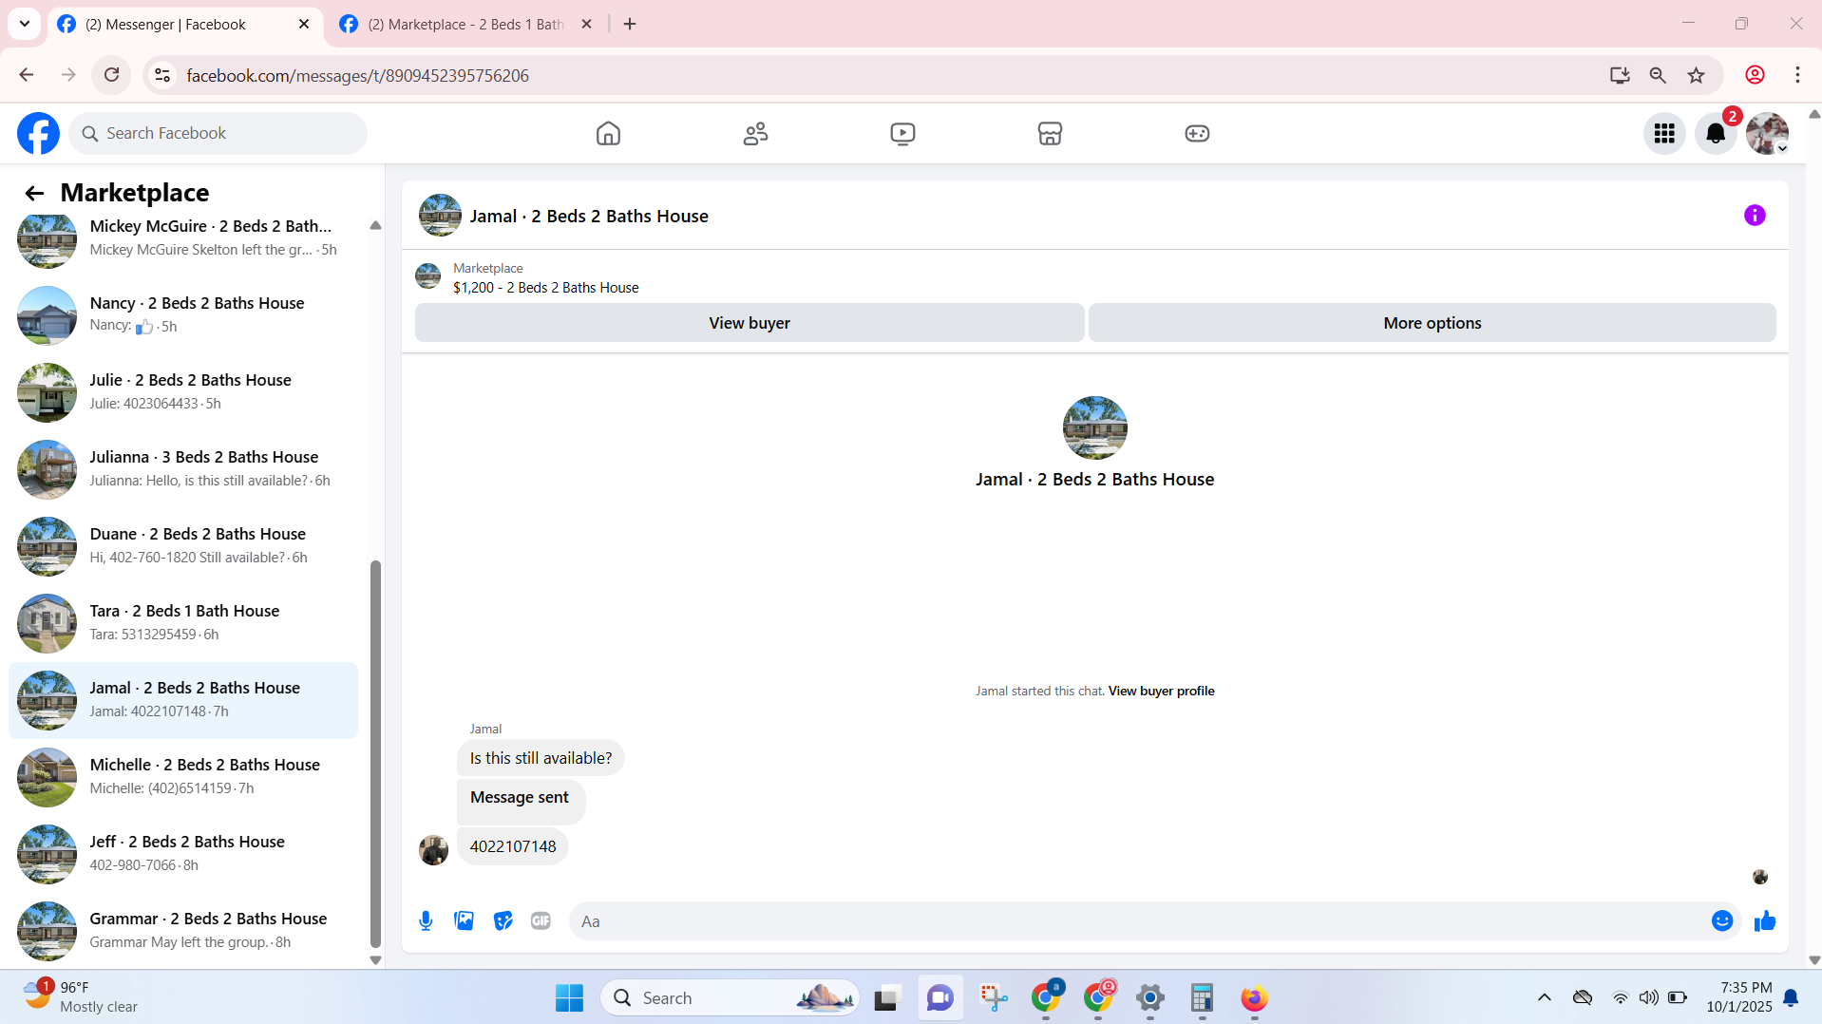Click the 4022107148 message bubble
Screen dimensions: 1822x1024
pyautogui.click(x=513, y=847)
